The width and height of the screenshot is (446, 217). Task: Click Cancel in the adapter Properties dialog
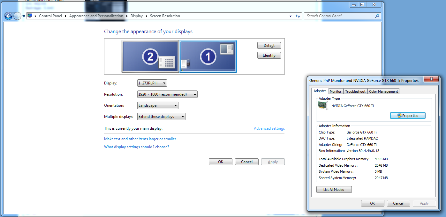[x=398, y=203]
